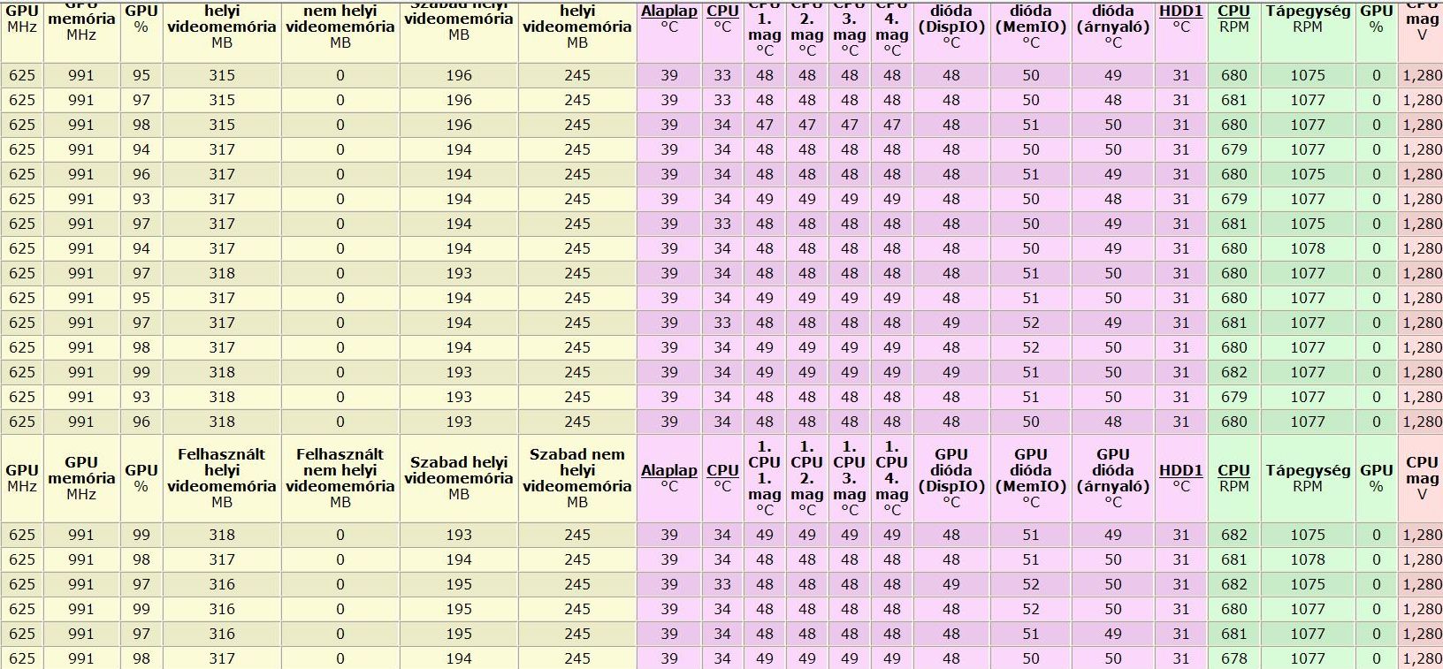The width and height of the screenshot is (1443, 669).
Task: Select the 47 in the CPU 2. mag column
Action: pos(807,125)
